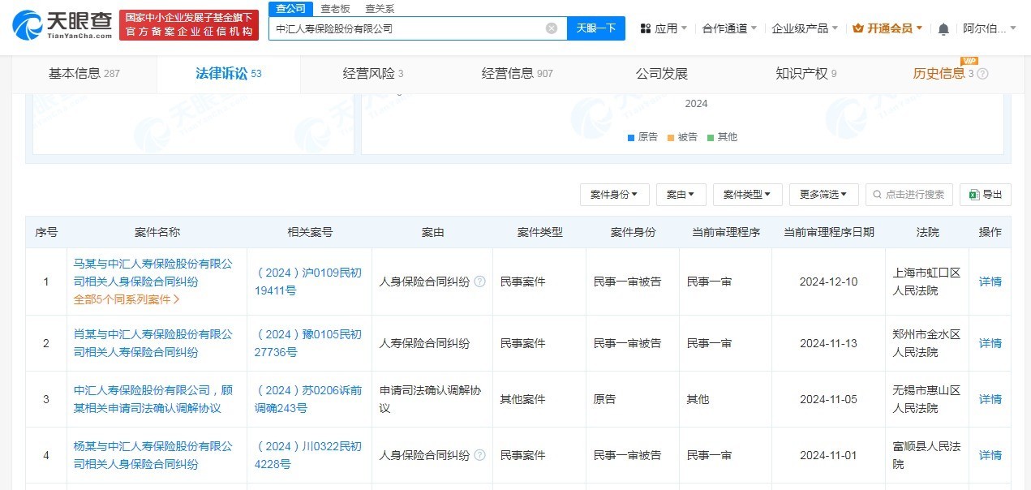The height and width of the screenshot is (490, 1031).
Task: Expand the 企业级产品 menu
Action: (805, 28)
